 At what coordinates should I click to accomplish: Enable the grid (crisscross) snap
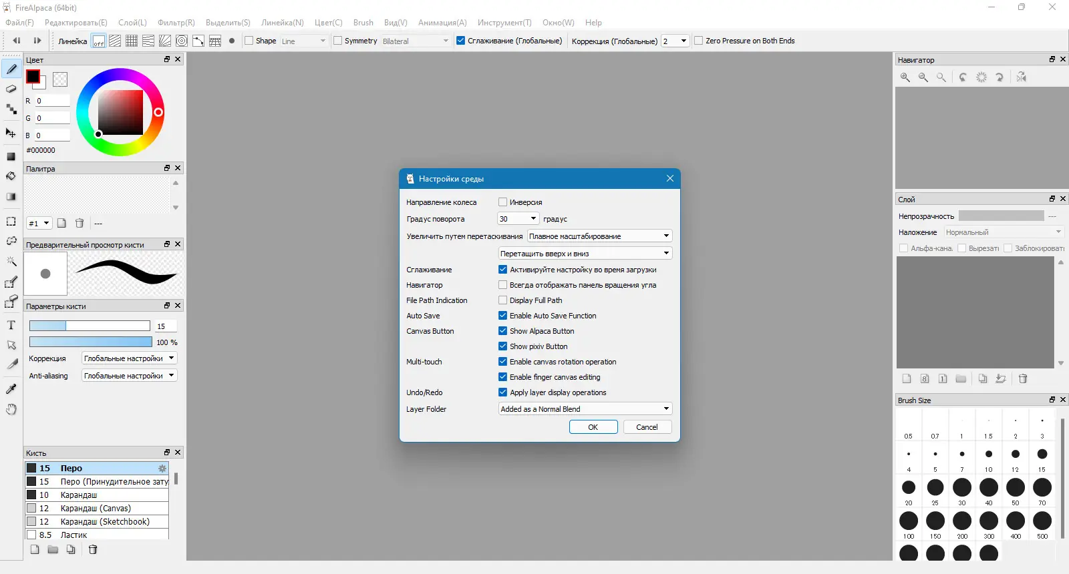coord(132,41)
